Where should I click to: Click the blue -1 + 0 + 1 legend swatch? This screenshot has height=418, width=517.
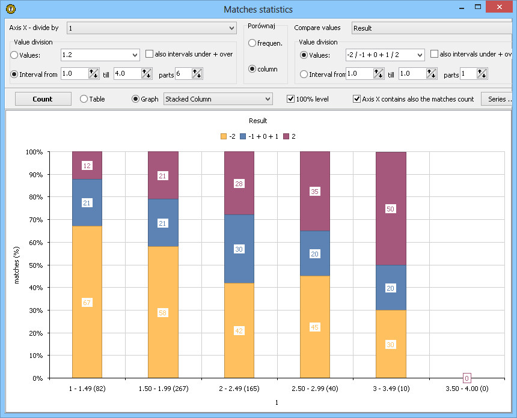(x=243, y=136)
